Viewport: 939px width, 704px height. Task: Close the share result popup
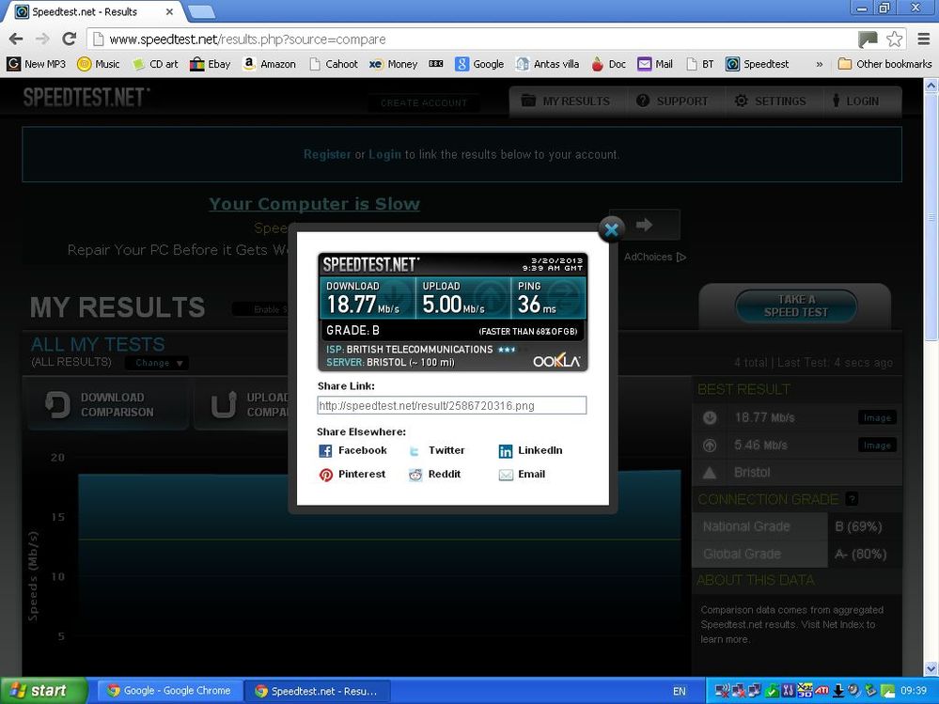click(611, 228)
